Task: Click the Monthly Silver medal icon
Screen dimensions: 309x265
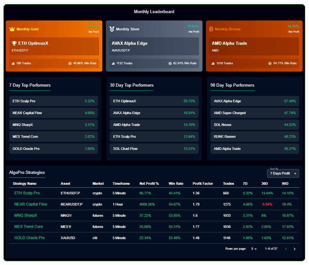Action: [112, 29]
